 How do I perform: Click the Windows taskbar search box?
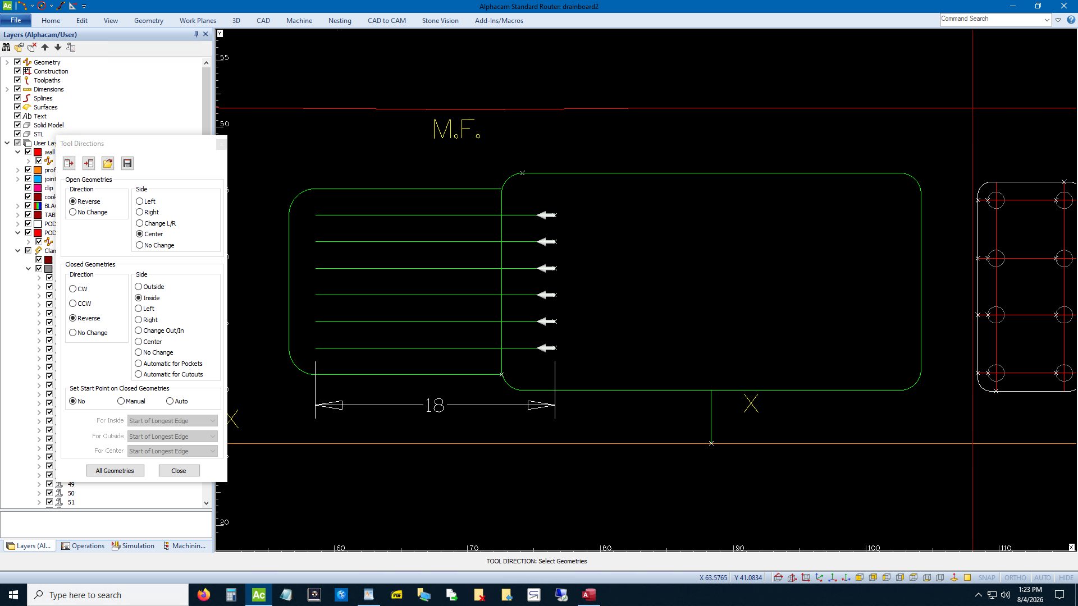108,595
